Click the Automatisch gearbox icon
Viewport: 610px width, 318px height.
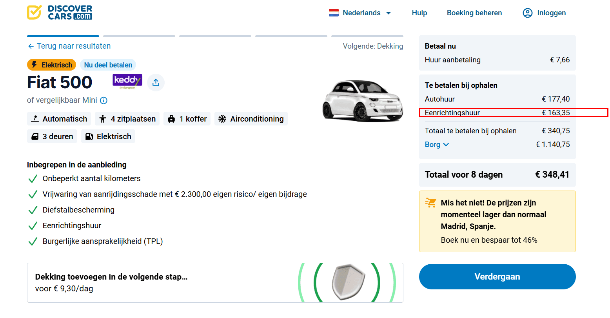point(35,119)
